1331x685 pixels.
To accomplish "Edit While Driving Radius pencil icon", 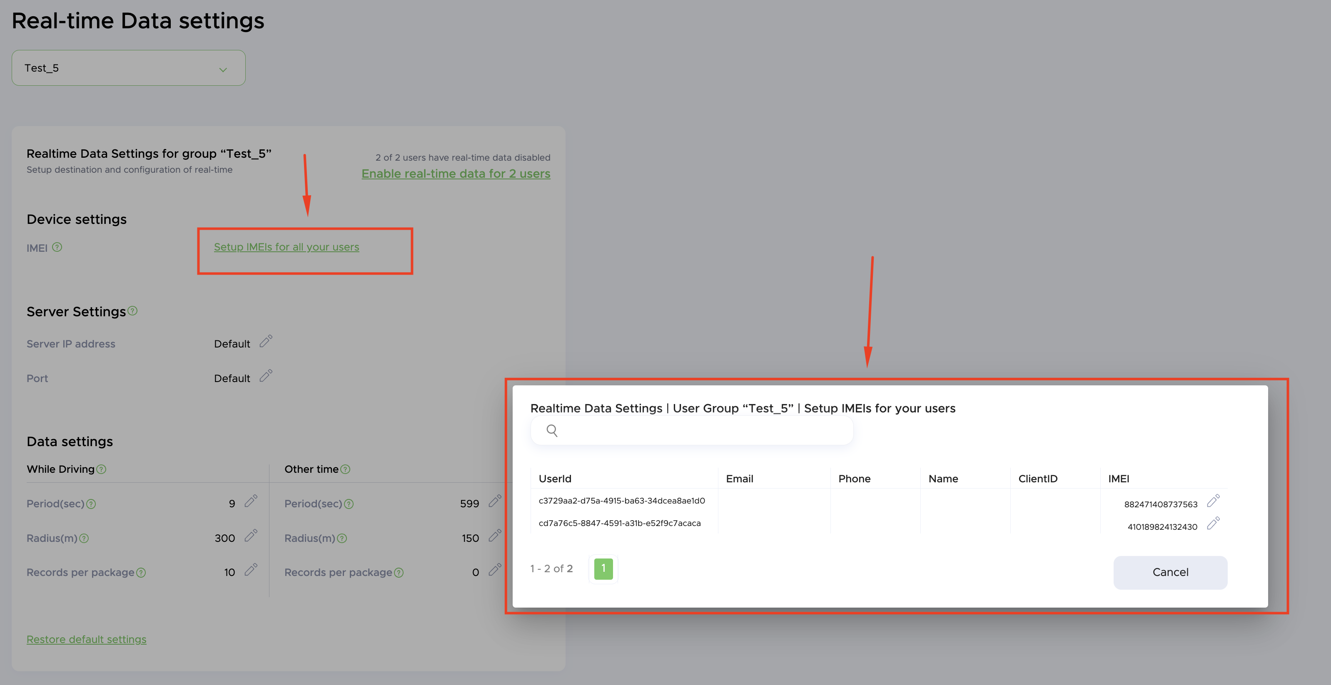I will [x=251, y=536].
